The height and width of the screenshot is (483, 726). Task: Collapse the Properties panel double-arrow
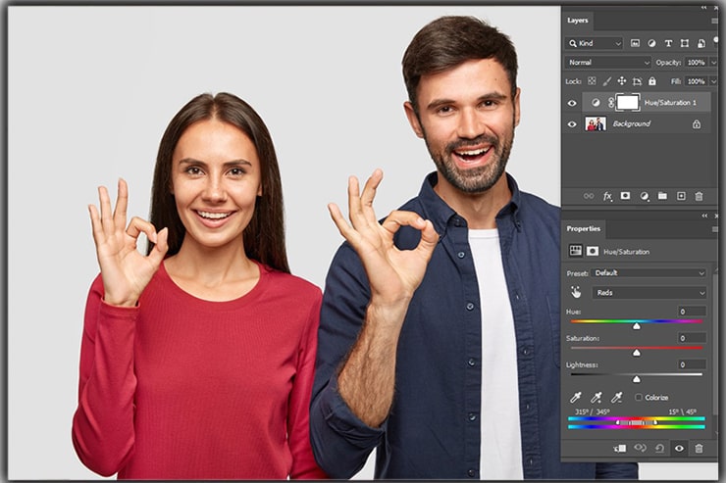pyautogui.click(x=704, y=216)
